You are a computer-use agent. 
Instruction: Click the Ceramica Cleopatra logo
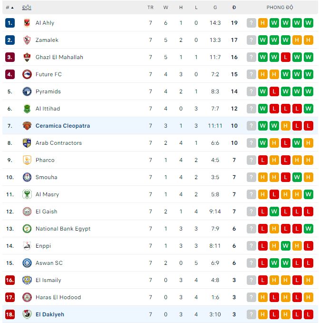click(x=27, y=126)
